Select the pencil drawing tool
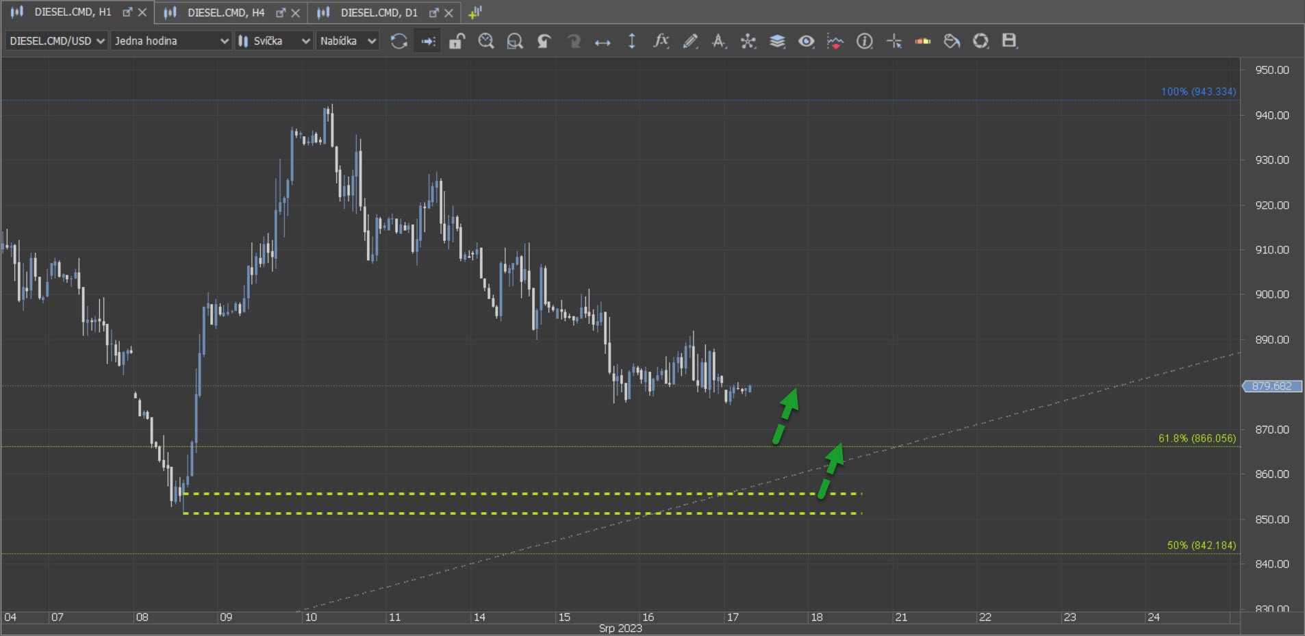 point(690,41)
